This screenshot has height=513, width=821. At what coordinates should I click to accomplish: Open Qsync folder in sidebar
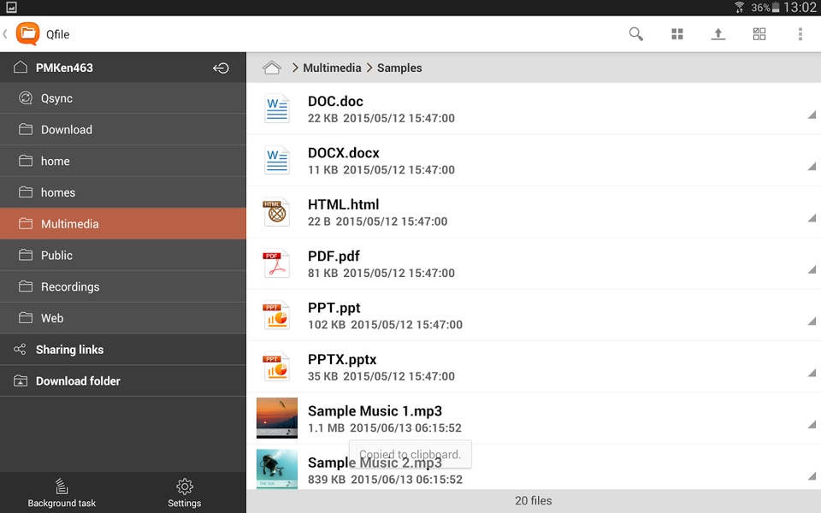[x=123, y=98]
